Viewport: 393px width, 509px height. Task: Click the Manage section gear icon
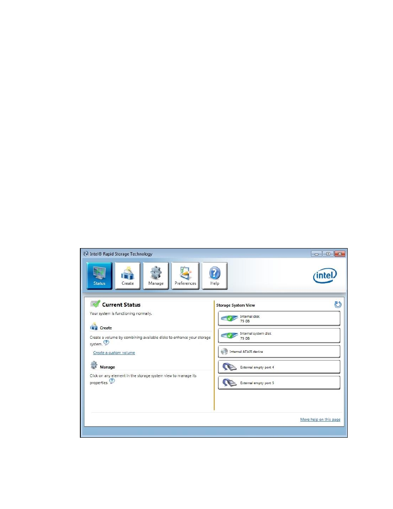pyautogui.click(x=94, y=366)
